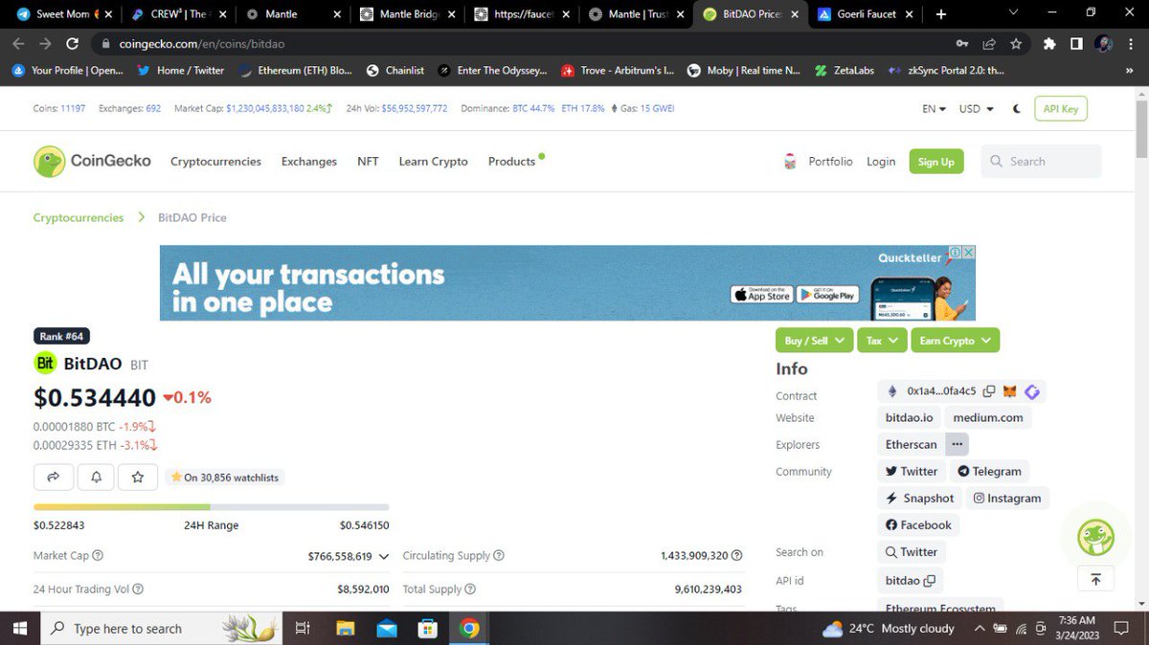1149x645 pixels.
Task: Click the 24H Range price bar
Action: click(212, 507)
